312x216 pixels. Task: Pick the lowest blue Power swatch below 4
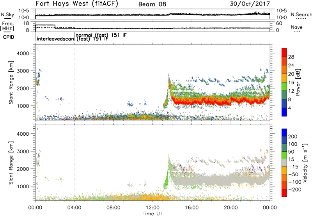284,112
